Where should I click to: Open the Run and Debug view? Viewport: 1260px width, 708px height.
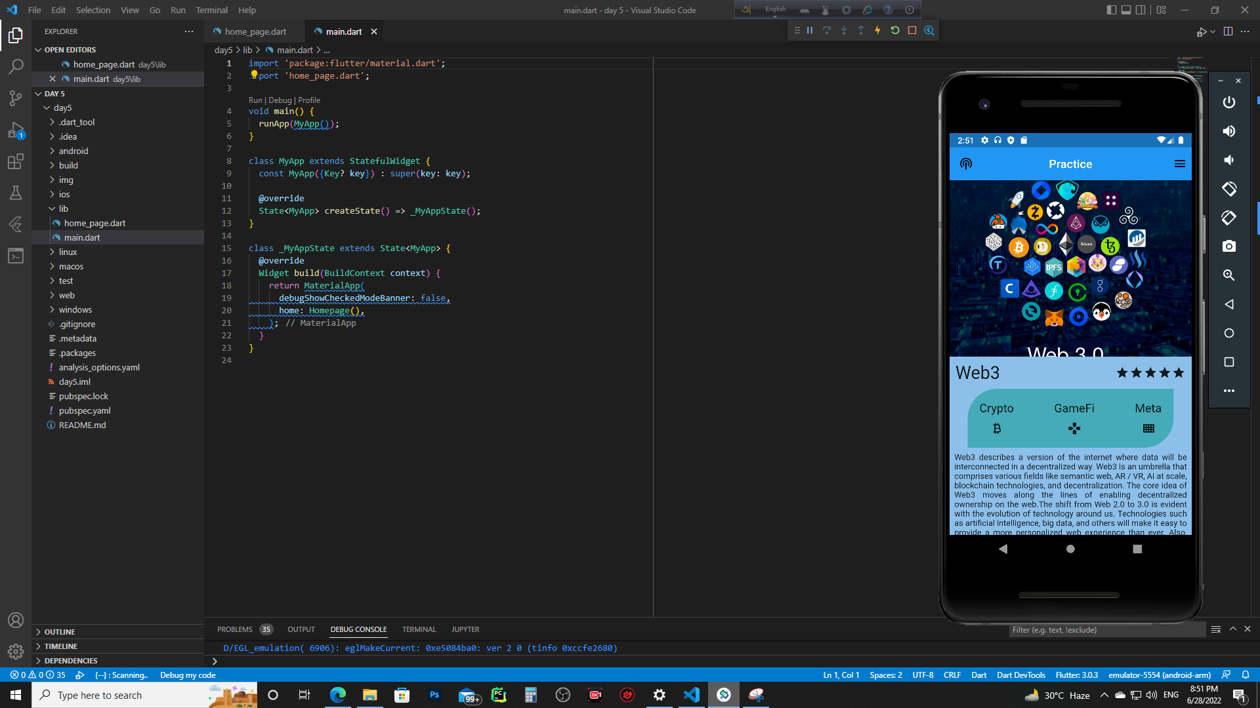coord(16,130)
